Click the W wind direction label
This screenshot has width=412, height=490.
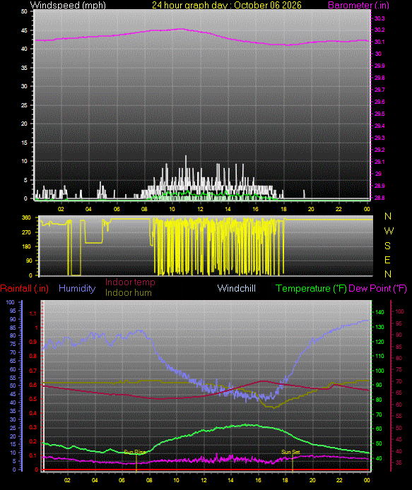coord(389,231)
